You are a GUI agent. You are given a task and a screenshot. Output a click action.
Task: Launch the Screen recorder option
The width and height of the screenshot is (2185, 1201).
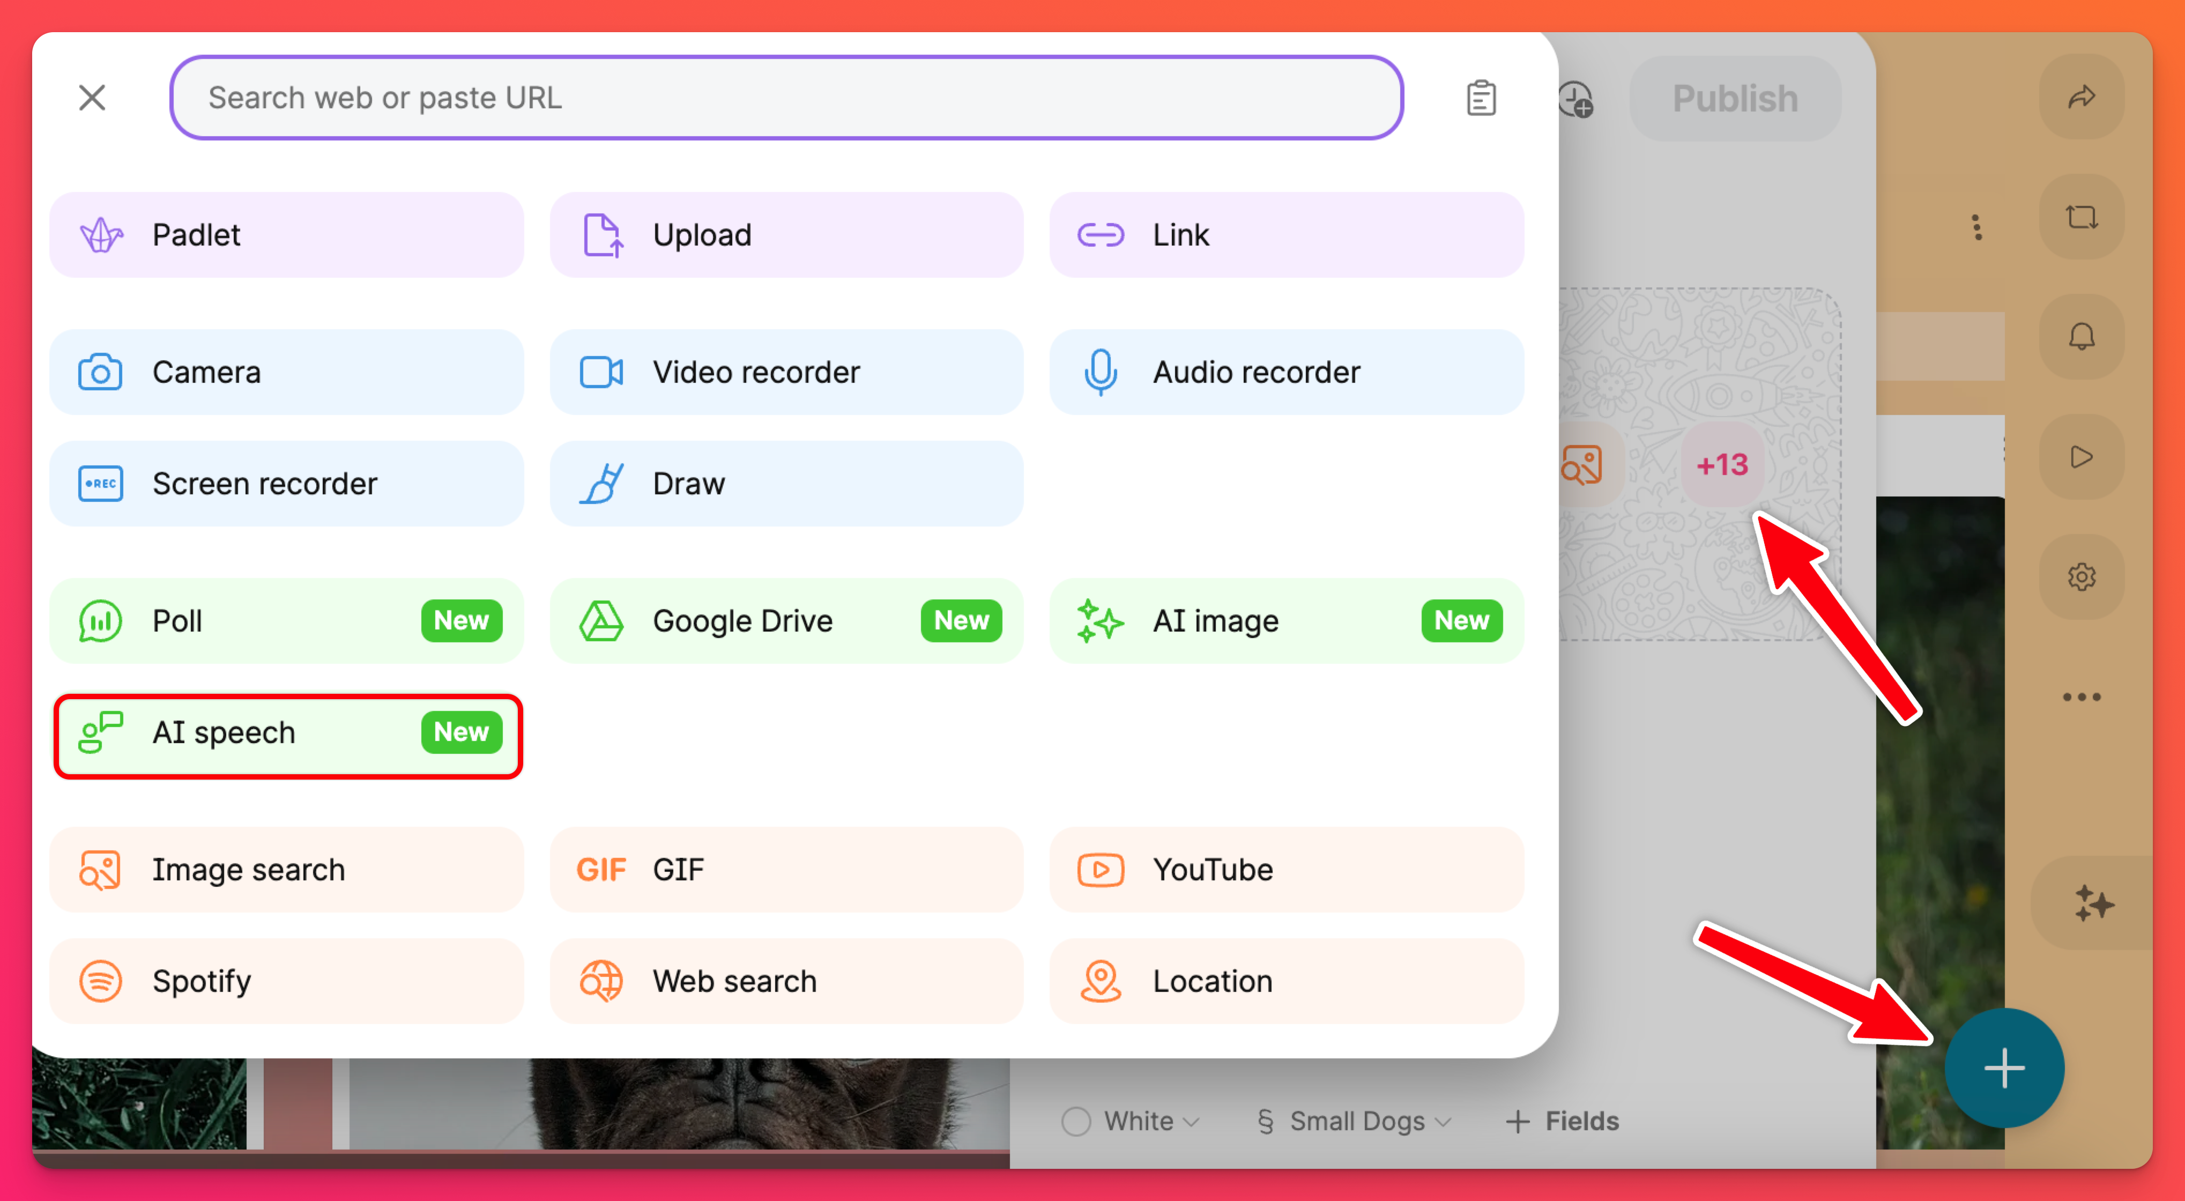click(x=287, y=484)
